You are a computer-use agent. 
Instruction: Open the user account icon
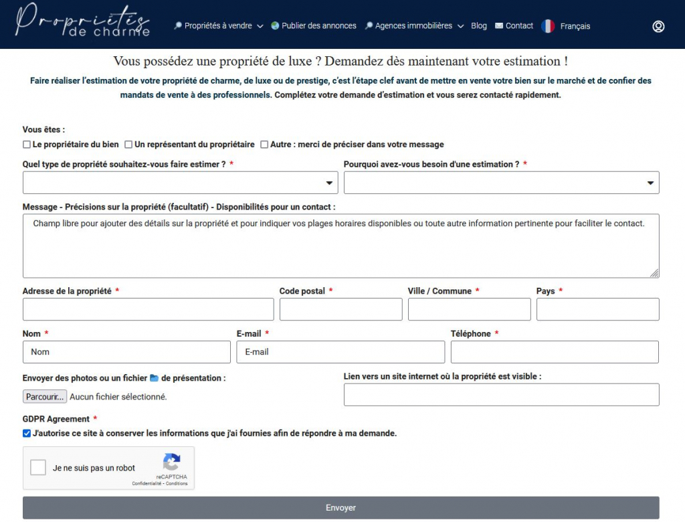[x=658, y=26]
